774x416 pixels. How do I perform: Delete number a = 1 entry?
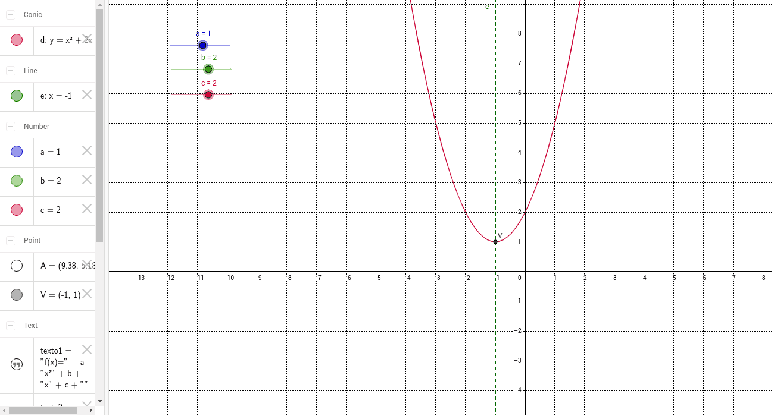87,150
